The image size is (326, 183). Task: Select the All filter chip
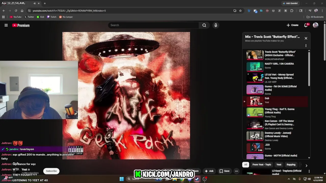pos(246,165)
